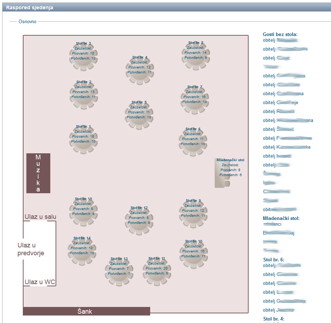Click the Šank bar area
The image size is (331, 323).
(86, 311)
